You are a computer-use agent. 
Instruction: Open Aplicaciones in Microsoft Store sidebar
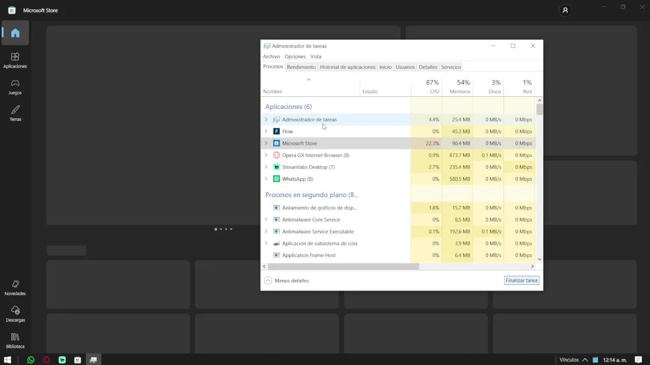(15, 60)
